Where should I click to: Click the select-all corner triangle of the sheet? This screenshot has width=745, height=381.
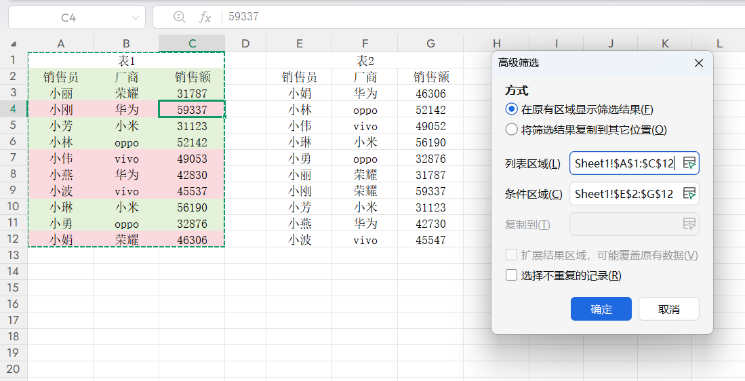pos(14,43)
